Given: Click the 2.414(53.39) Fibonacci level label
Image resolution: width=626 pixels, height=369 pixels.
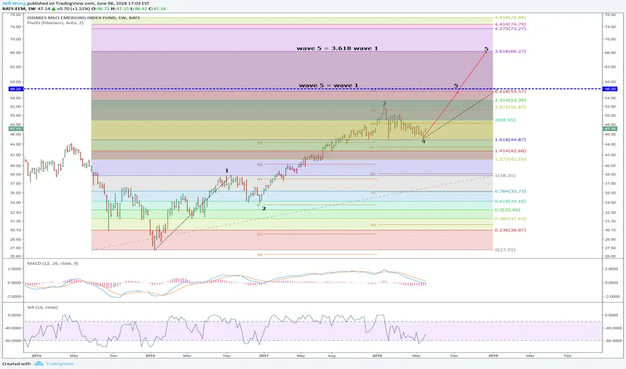Looking at the screenshot, I should point(510,101).
